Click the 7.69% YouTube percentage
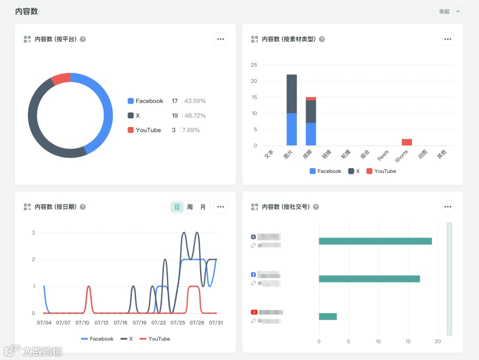Viewport: 479px width, 360px height. coord(191,130)
